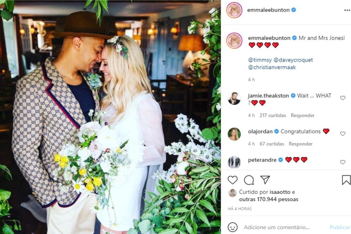The width and height of the screenshot is (351, 234).
Task: Like the post with the heart icon
Action: click(233, 180)
